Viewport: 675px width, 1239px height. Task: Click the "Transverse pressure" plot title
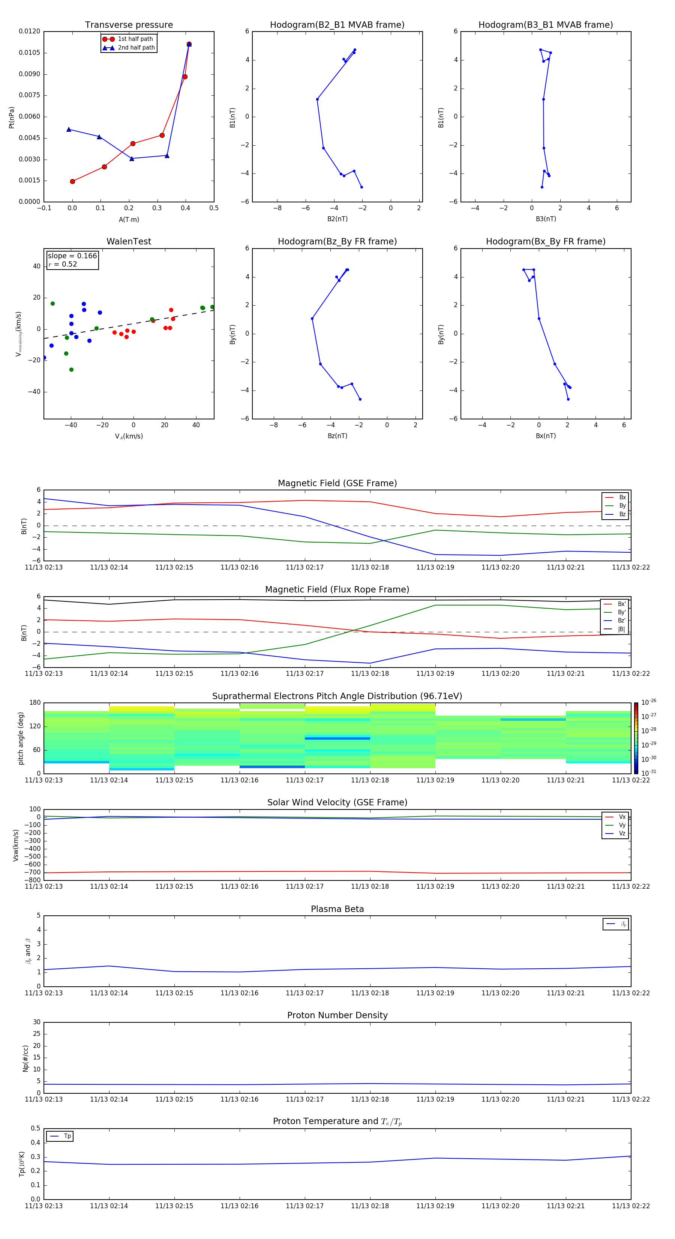[129, 25]
